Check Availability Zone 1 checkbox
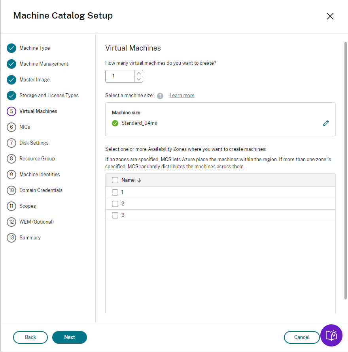 pyautogui.click(x=115, y=192)
